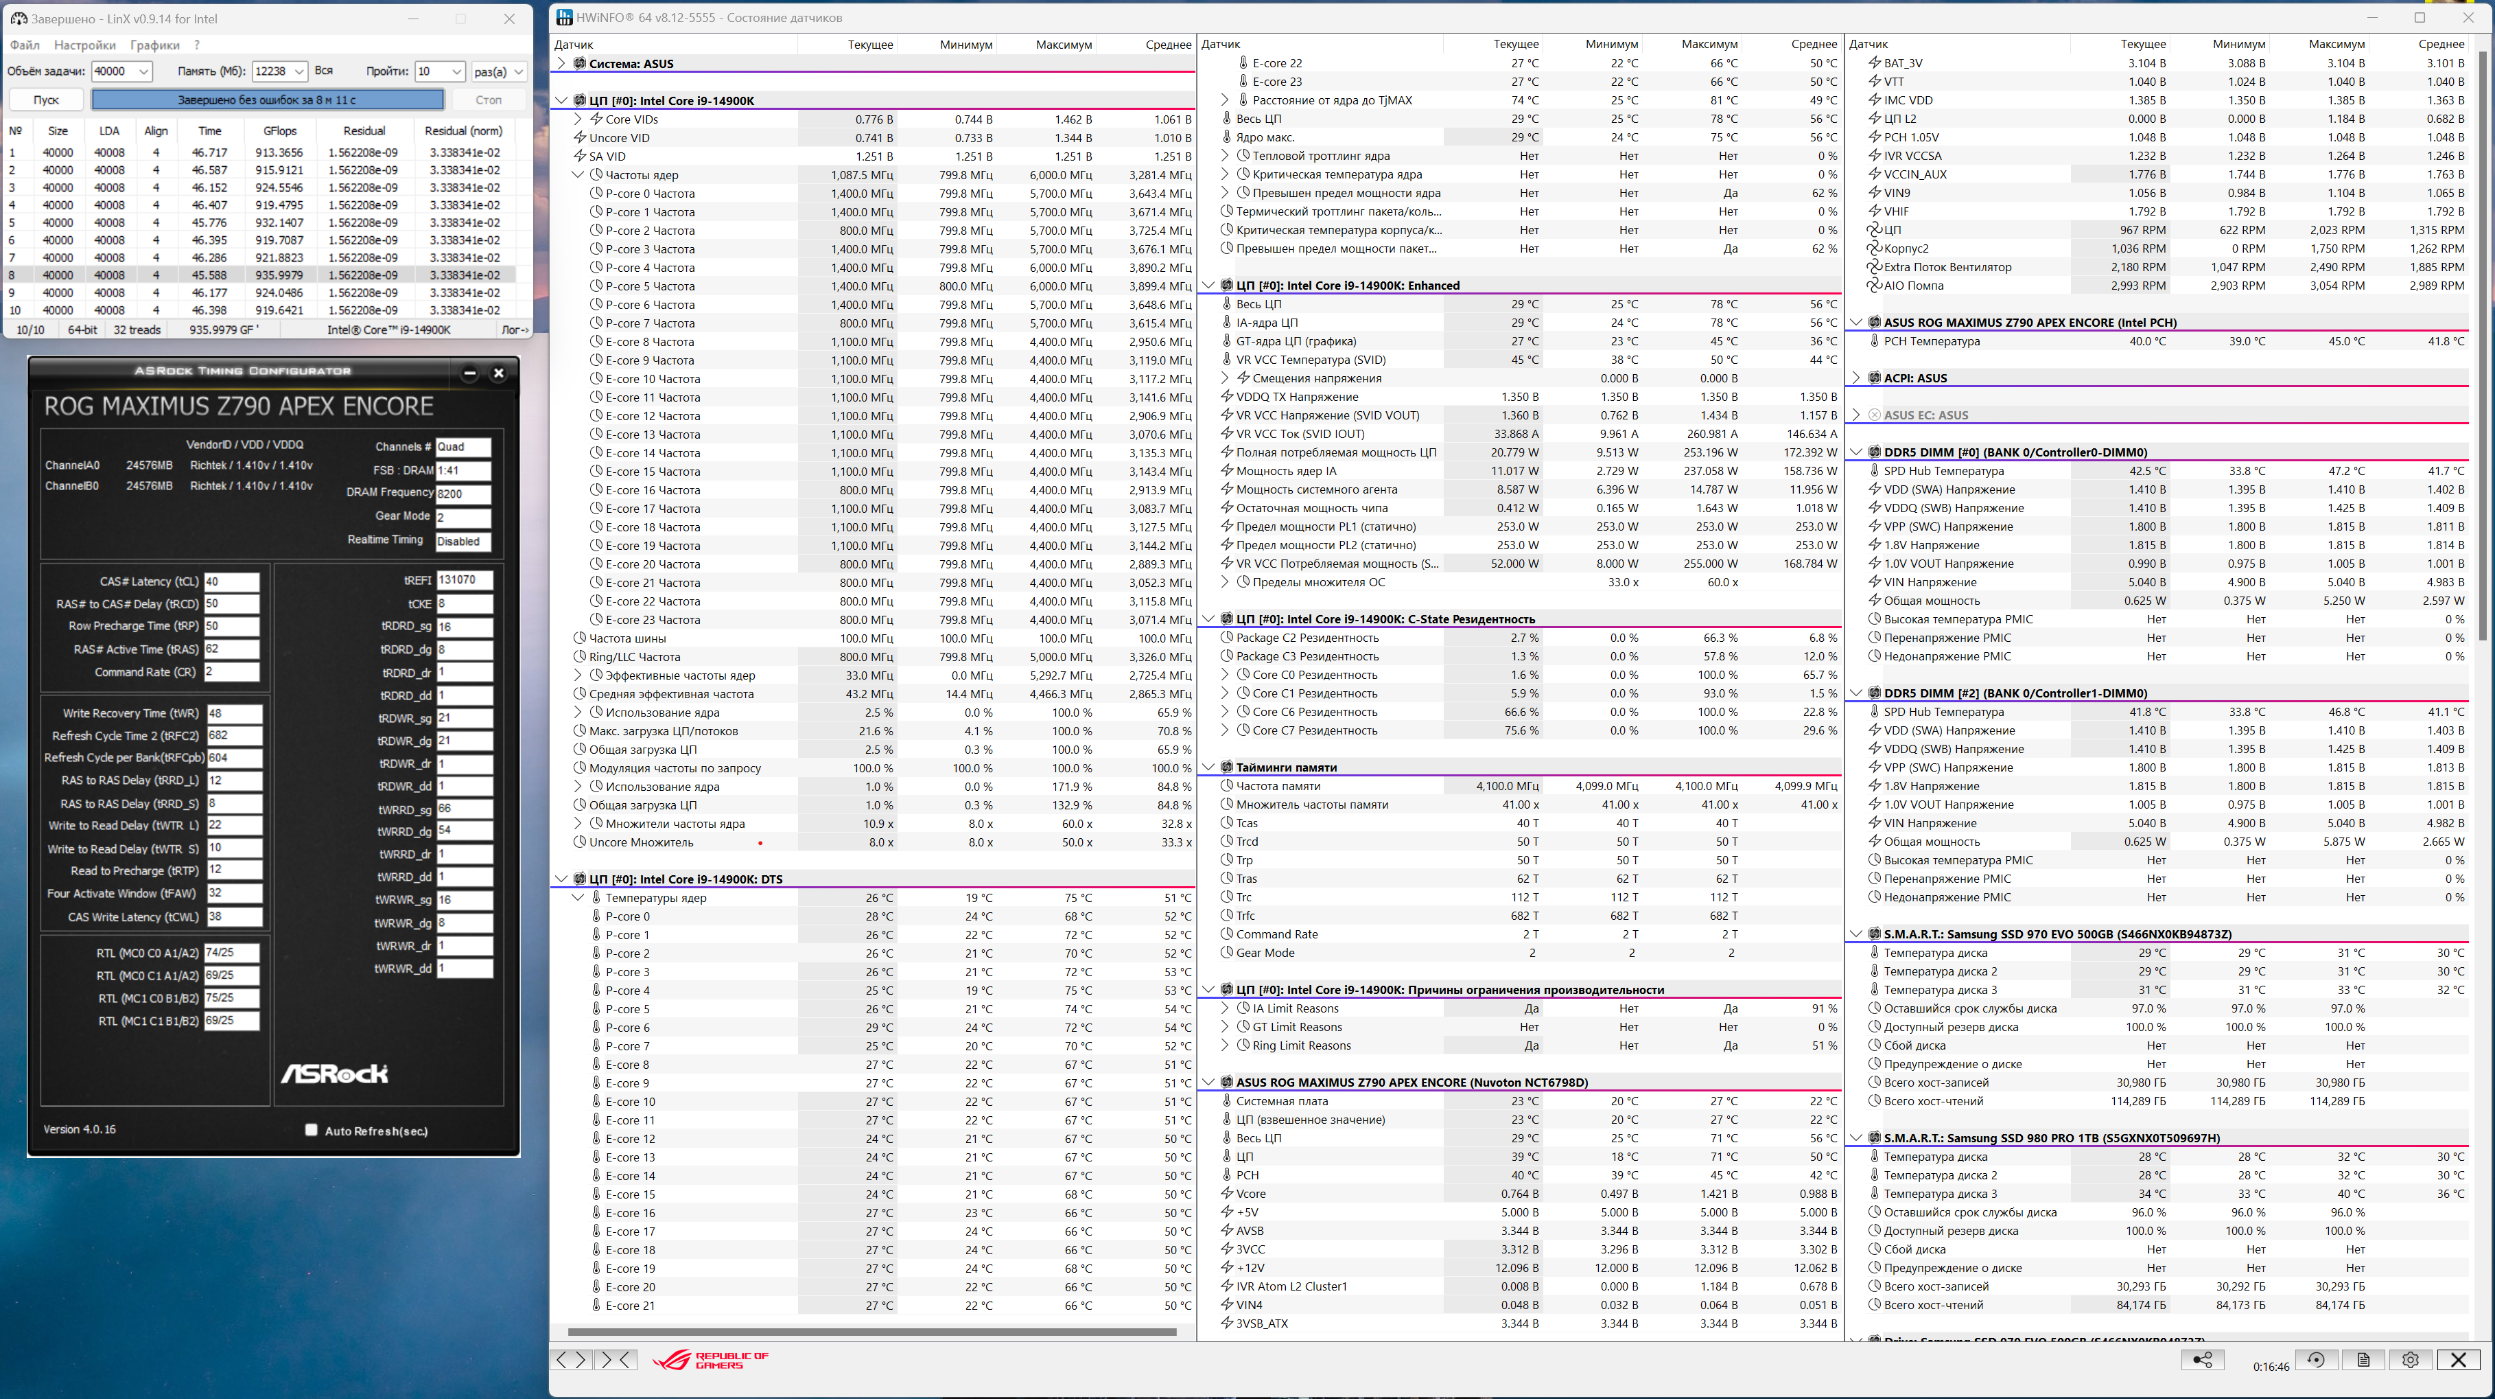Image resolution: width=2495 pixels, height=1399 pixels.
Task: Expand the ACPI: ASUS sensor section
Action: pyautogui.click(x=1855, y=378)
